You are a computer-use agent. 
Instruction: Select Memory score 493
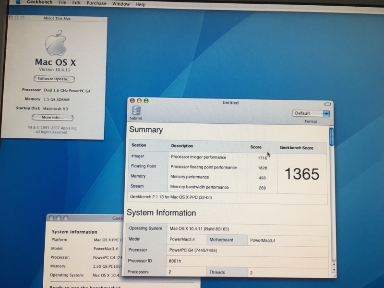[262, 178]
